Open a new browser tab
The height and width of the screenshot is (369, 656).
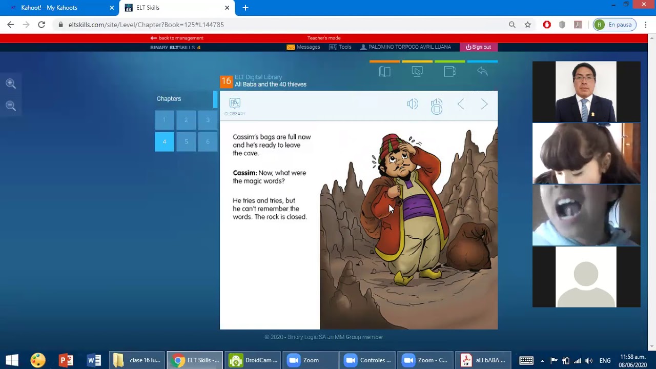[245, 8]
